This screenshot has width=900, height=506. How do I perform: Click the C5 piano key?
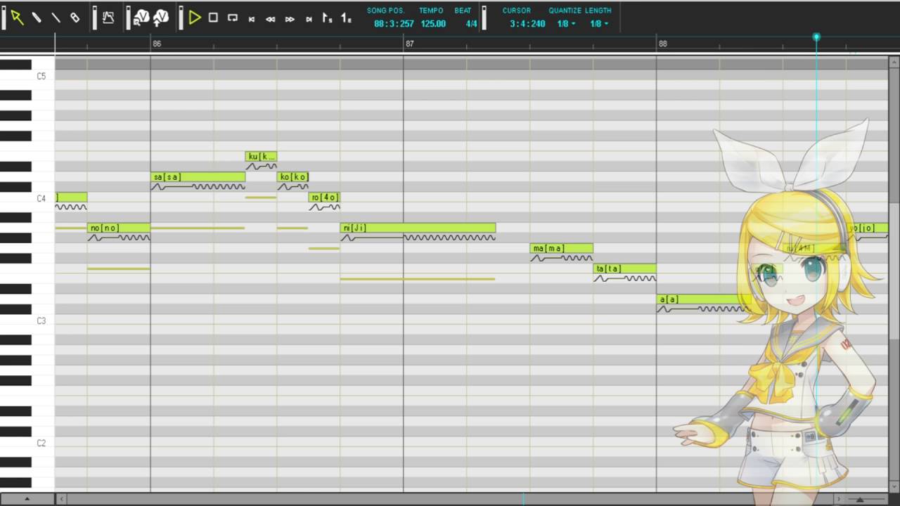(x=27, y=76)
